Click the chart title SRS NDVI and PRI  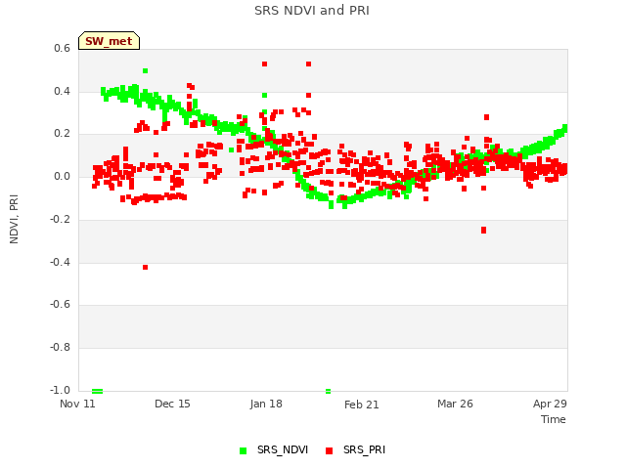point(312,11)
